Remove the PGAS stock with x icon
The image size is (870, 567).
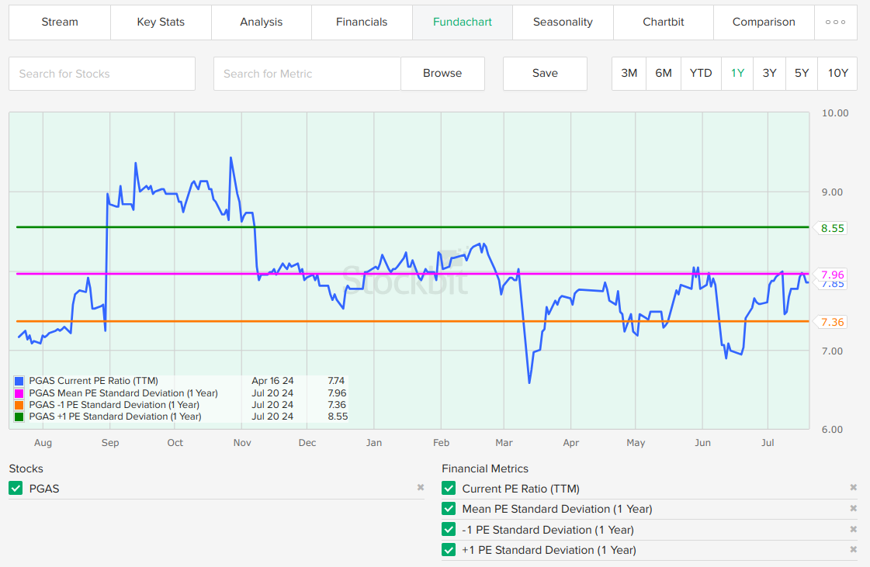coord(421,488)
